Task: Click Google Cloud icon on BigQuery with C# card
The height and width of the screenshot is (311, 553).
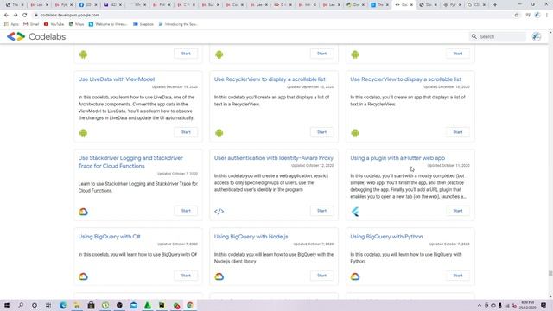Action: [x=83, y=276]
